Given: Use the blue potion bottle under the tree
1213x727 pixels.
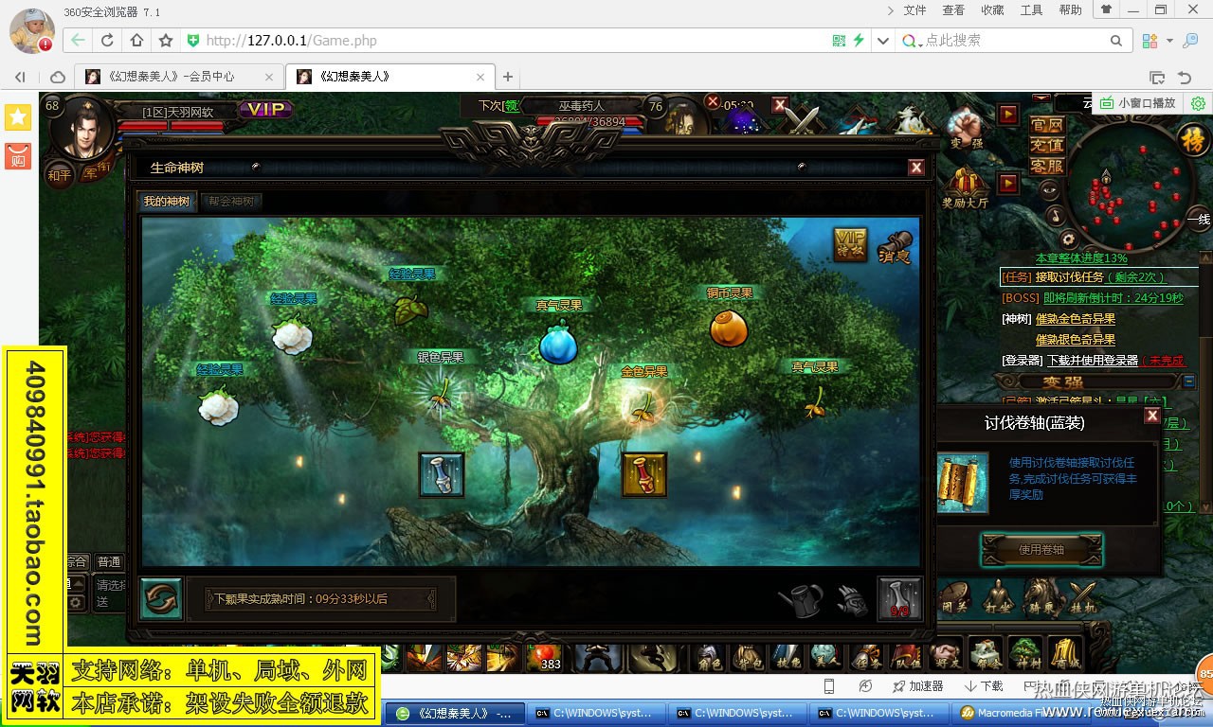Looking at the screenshot, I should click(442, 474).
